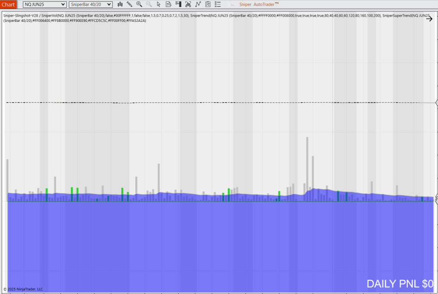Click the DAILY PNL $0 readout
438x294 pixels.
pyautogui.click(x=399, y=283)
